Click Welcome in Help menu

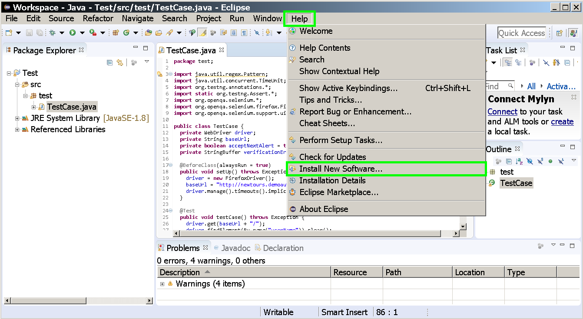(386, 31)
